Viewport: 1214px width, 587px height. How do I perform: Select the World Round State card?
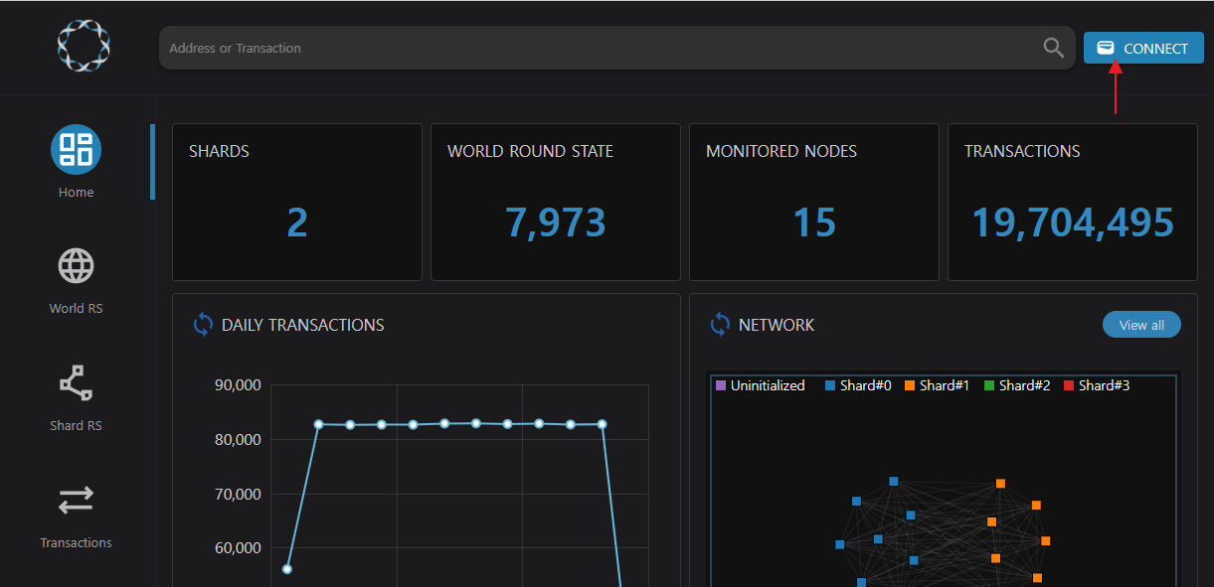[556, 203]
